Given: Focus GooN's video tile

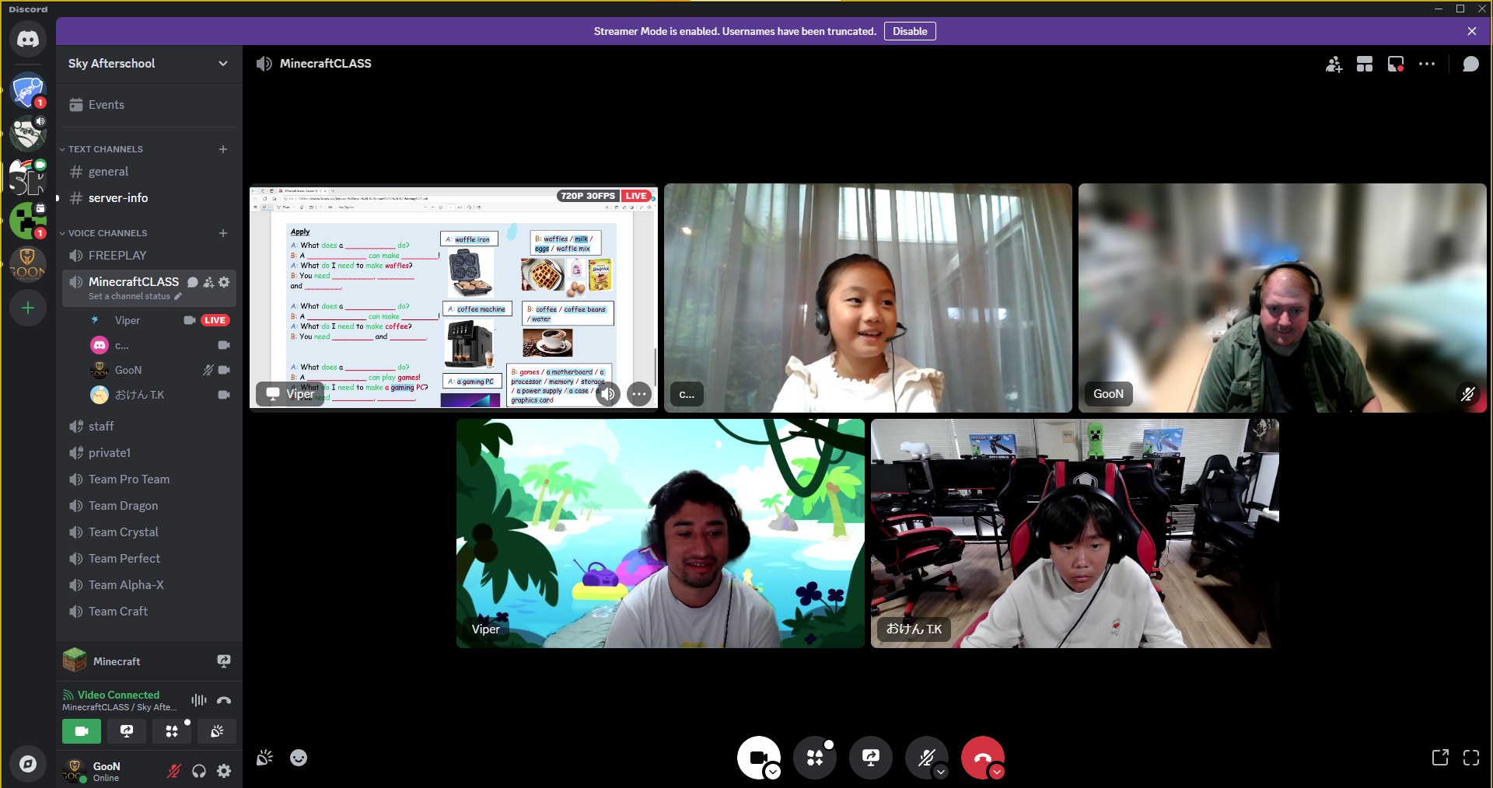Looking at the screenshot, I should (1282, 298).
